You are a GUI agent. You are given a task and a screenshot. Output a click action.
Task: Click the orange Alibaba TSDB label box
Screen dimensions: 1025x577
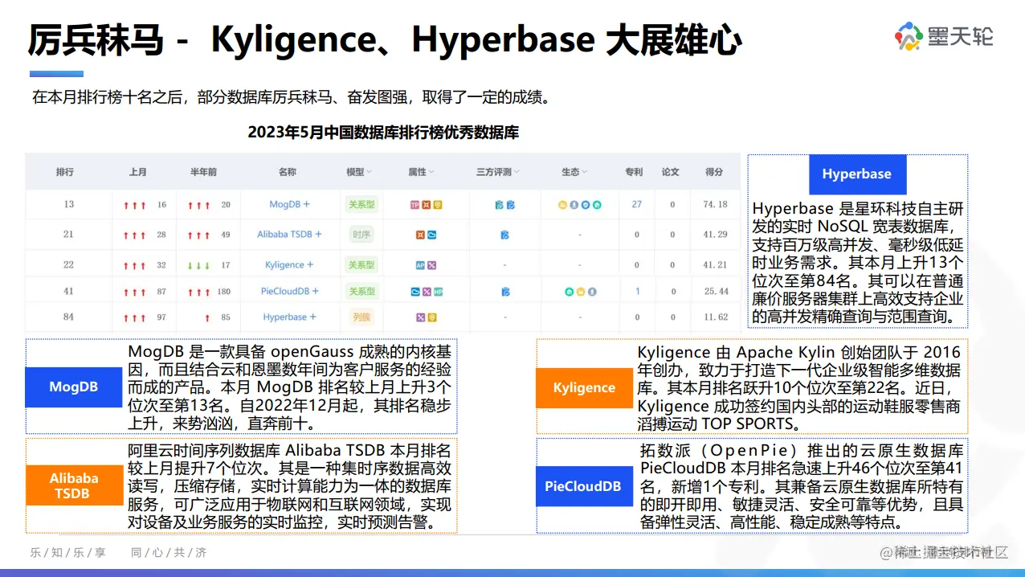tap(73, 485)
